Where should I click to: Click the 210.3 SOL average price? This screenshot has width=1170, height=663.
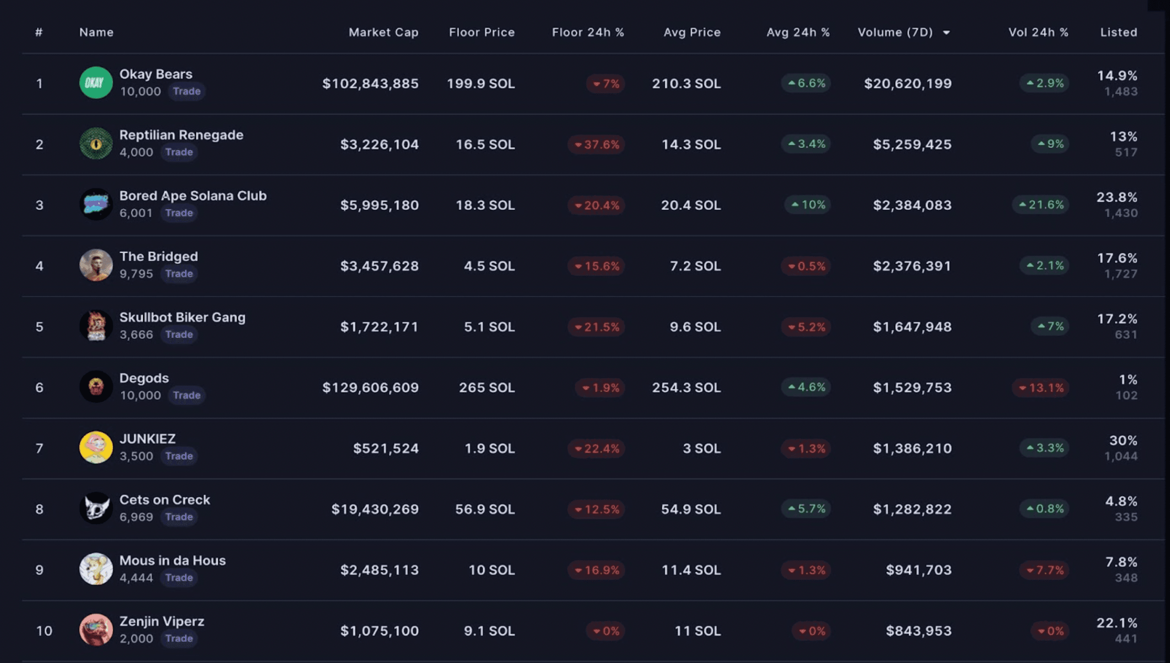click(x=686, y=83)
